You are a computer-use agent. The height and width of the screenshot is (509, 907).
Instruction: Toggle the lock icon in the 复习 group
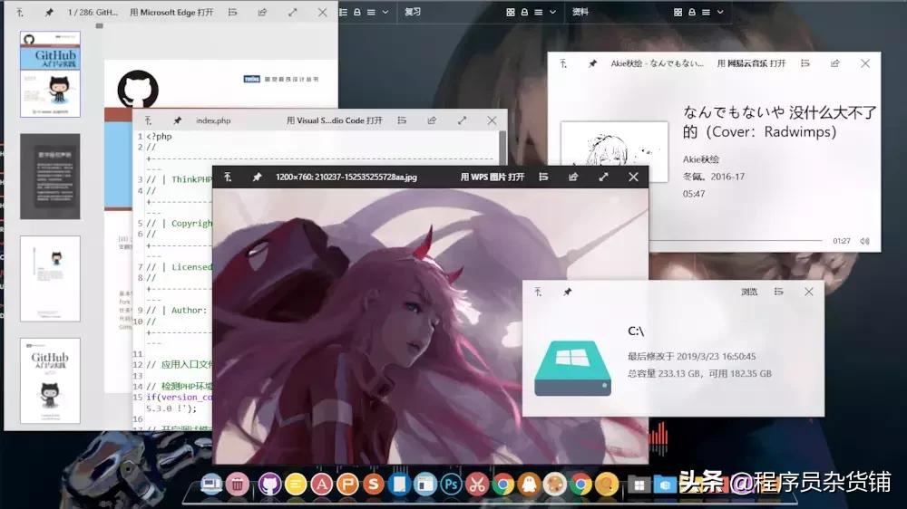[x=524, y=12]
